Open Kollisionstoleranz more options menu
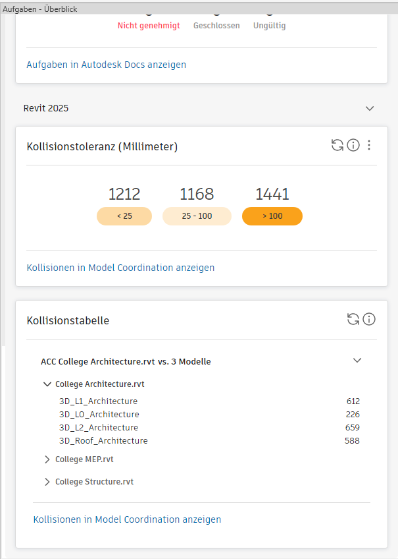Viewport: 398px width, 559px height. (369, 146)
